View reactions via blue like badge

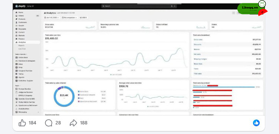pyautogui.click(x=256, y=123)
